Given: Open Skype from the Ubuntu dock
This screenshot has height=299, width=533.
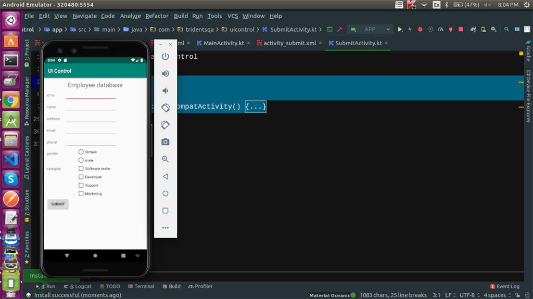Looking at the screenshot, I should (11, 179).
